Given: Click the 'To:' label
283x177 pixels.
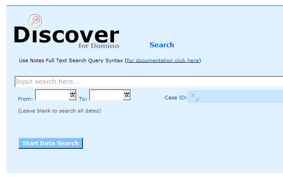Looking at the screenshot, I should point(83,99).
